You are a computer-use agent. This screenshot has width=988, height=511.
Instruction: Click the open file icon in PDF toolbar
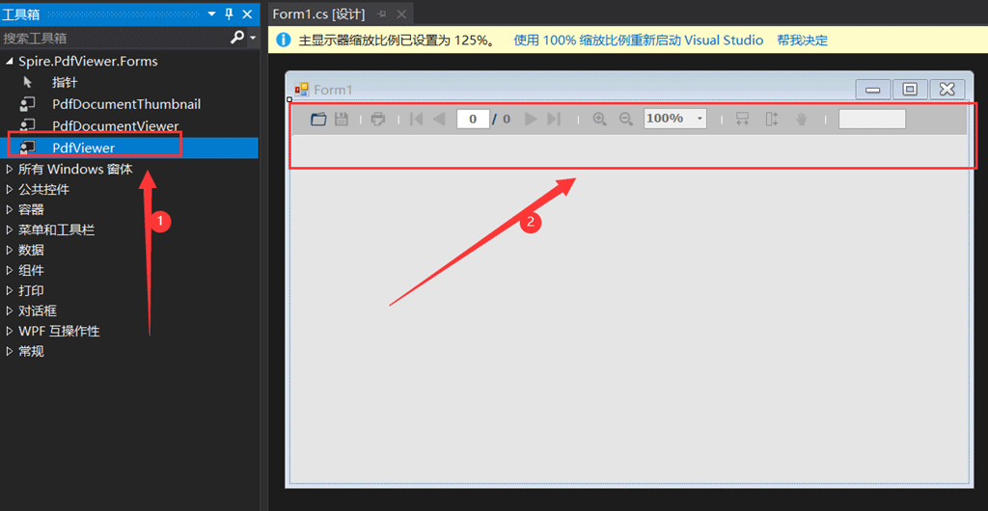[319, 119]
